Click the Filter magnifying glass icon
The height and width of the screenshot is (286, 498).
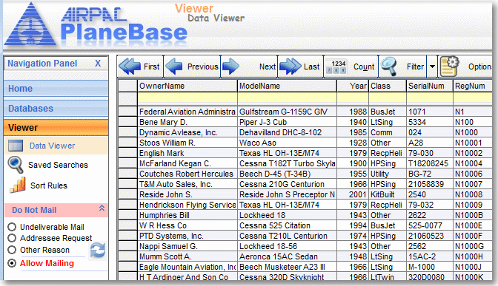[389, 67]
